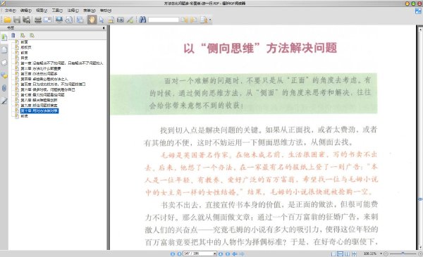Screen dimensions: 423x257
Task: Open the 工具 (Tools) menu
Action: coord(57,11)
